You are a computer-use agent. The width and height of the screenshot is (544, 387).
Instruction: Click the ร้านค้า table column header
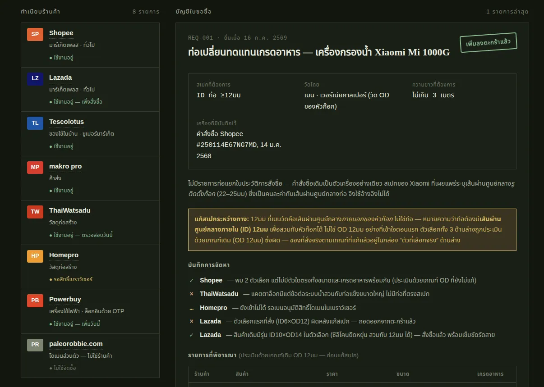click(202, 374)
